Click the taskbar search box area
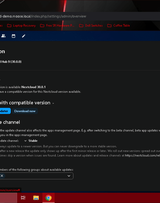 point(8,198)
